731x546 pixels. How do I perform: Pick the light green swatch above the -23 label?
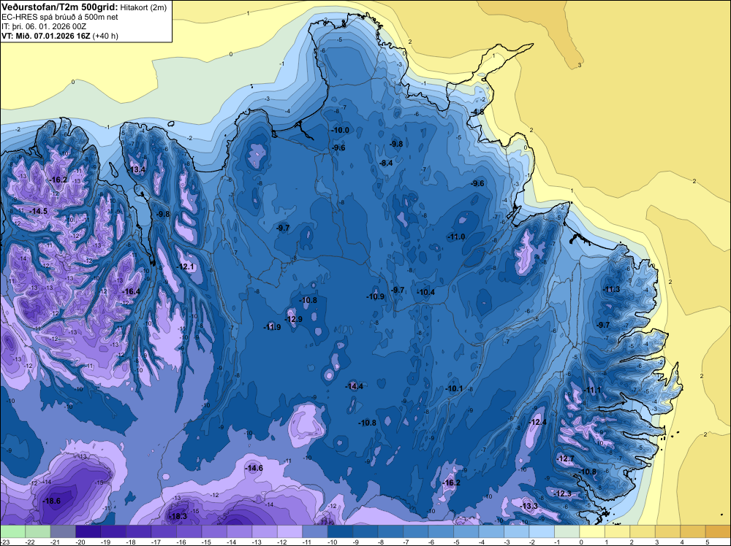coord(12,531)
